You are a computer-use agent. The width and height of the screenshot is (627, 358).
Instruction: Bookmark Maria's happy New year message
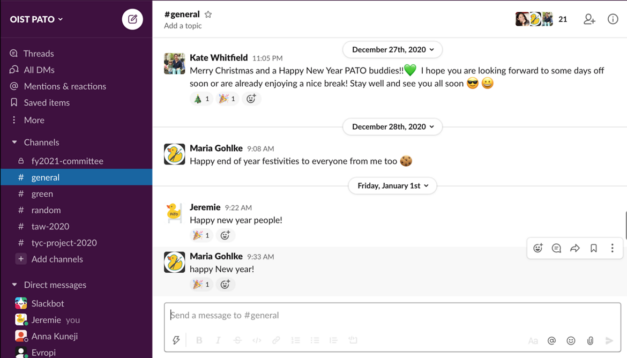594,248
